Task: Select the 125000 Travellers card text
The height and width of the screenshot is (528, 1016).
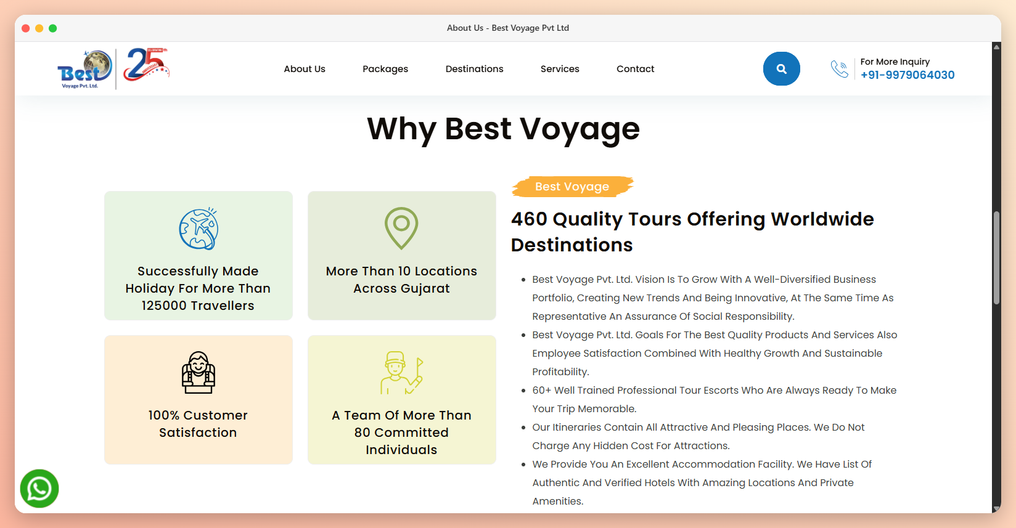Action: click(198, 288)
